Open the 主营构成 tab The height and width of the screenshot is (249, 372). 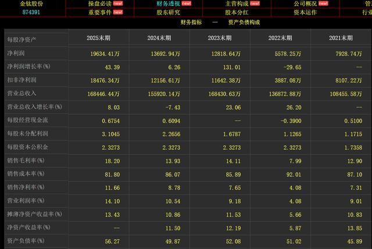(x=237, y=3)
